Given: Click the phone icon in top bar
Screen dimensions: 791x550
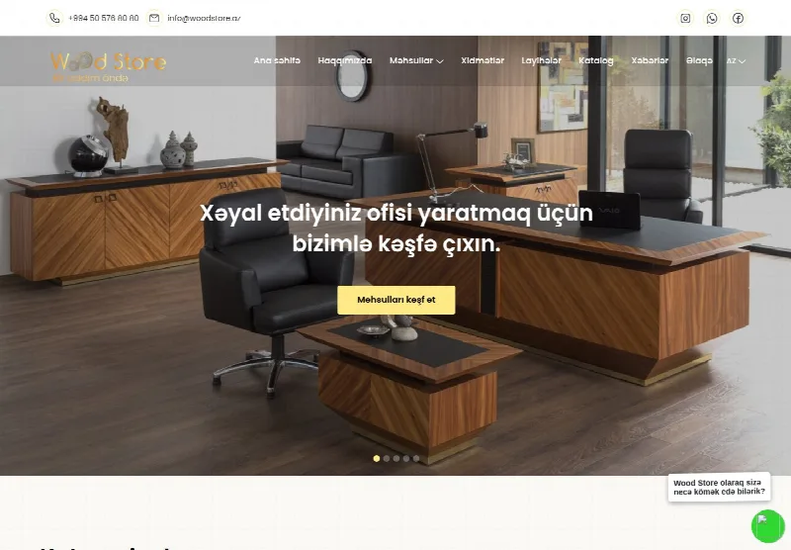Looking at the screenshot, I should [x=54, y=18].
